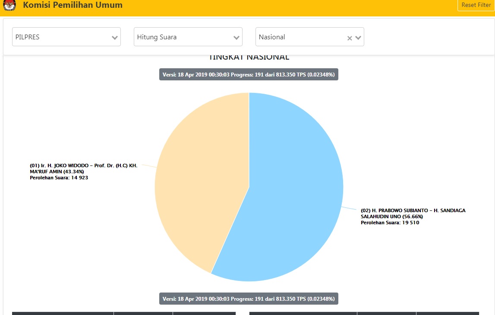The height and width of the screenshot is (315, 495).
Task: Select the cream Joko Widodo pie slice
Action: (x=199, y=181)
